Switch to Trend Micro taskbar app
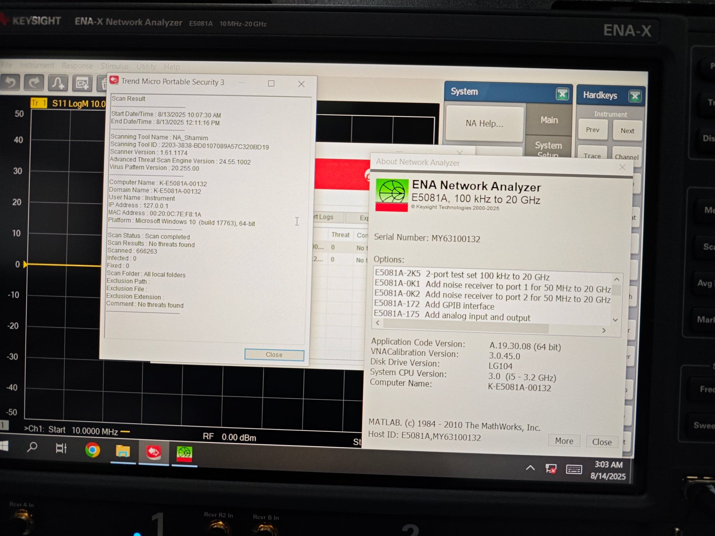Image resolution: width=715 pixels, height=536 pixels. pos(154,453)
